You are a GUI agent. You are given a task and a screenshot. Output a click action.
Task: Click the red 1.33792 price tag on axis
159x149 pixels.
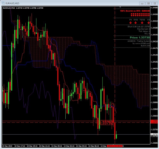(154, 123)
